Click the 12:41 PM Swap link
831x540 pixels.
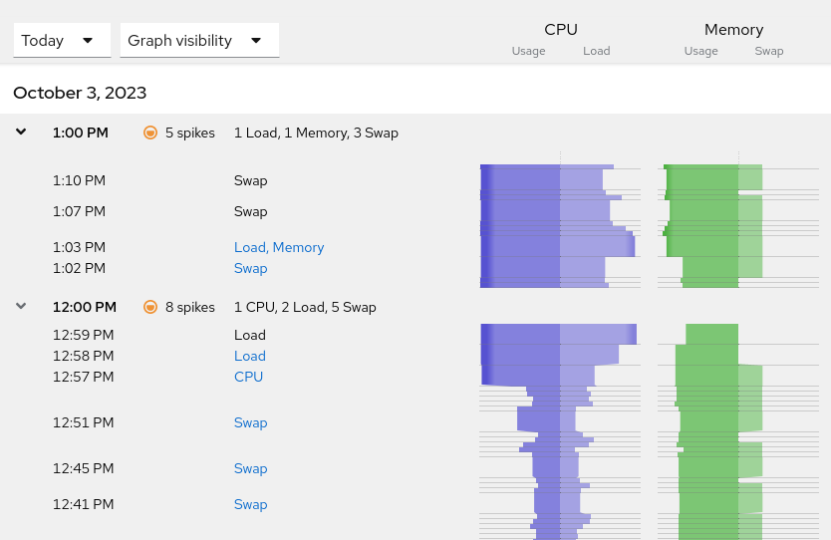(250, 504)
